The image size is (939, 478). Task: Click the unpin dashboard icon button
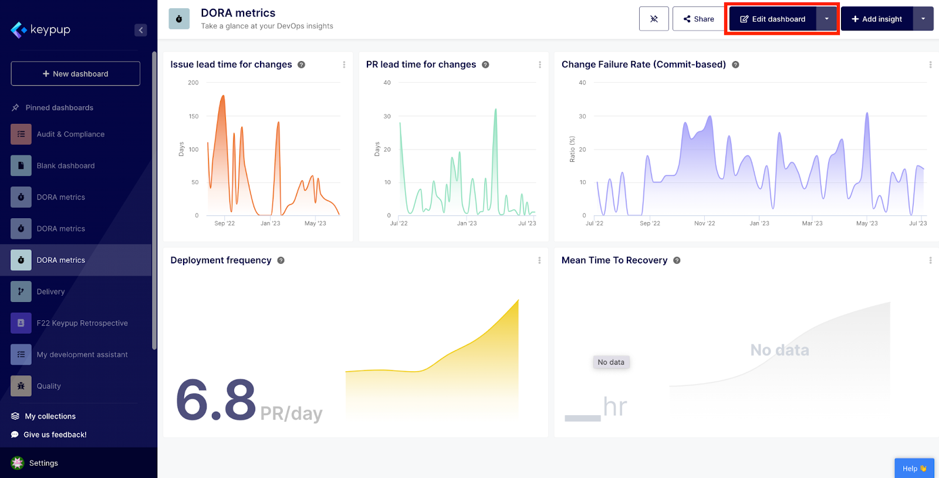click(654, 19)
